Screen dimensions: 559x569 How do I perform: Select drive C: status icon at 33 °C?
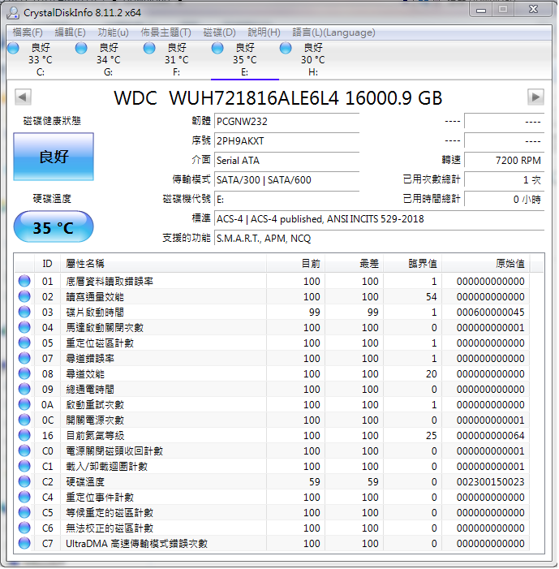point(14,48)
